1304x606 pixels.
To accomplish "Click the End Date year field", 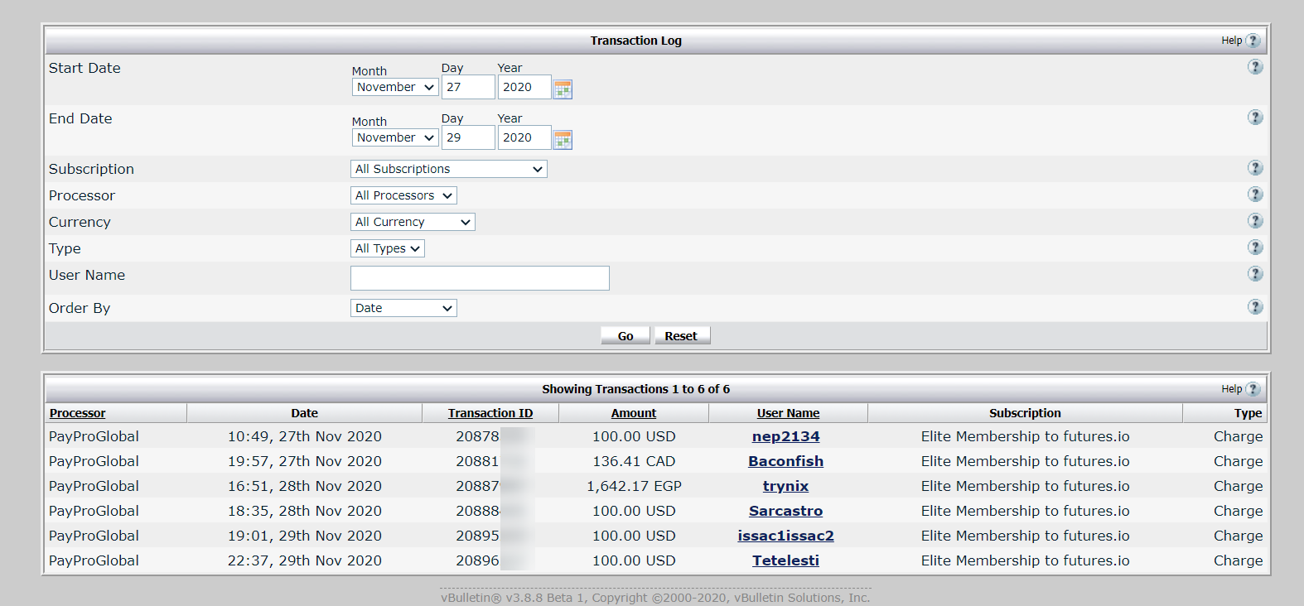I will coord(524,137).
